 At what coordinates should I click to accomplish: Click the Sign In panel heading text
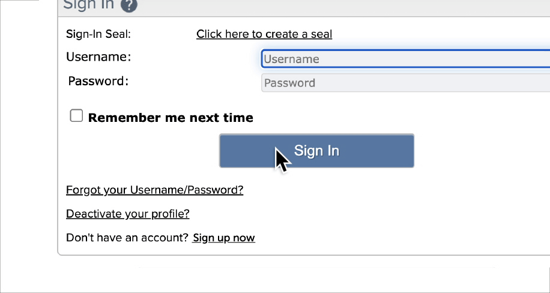point(88,5)
